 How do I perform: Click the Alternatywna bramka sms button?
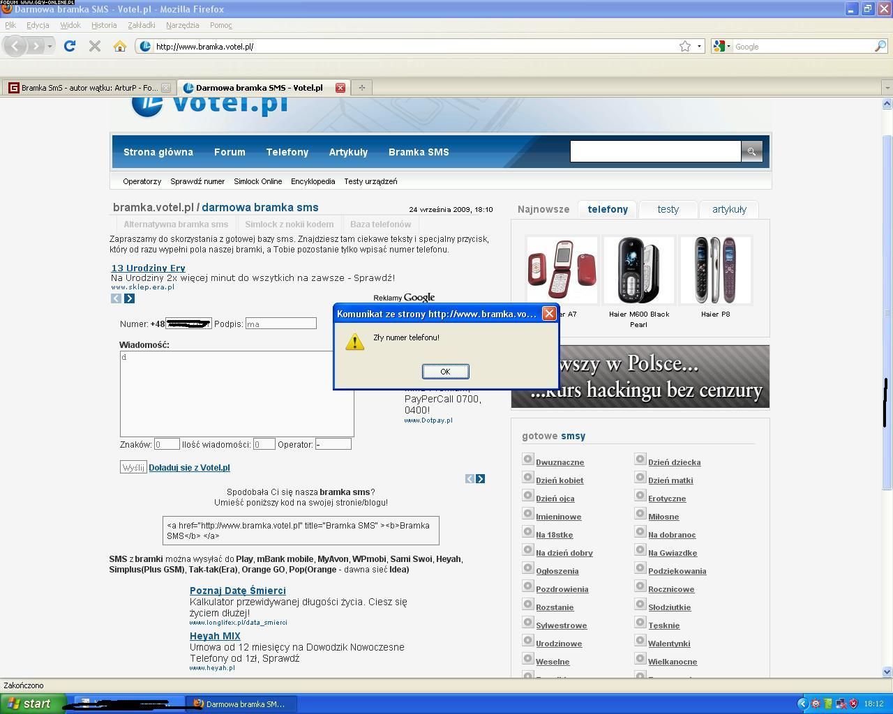[x=176, y=225]
